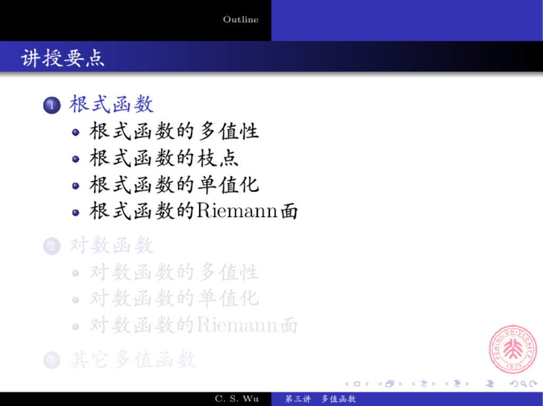543x406 pixels.
Task: Click the frame title 讲授要点
Action: pos(63,58)
